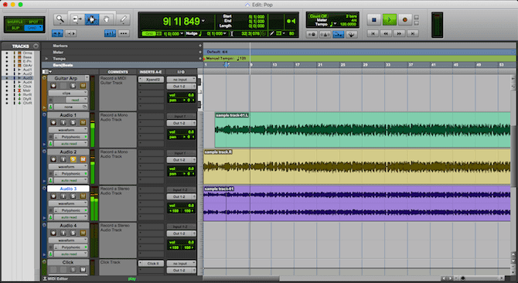Click Xpand!2 insert on Guitar Arp
The width and height of the screenshot is (518, 283).
coord(151,80)
